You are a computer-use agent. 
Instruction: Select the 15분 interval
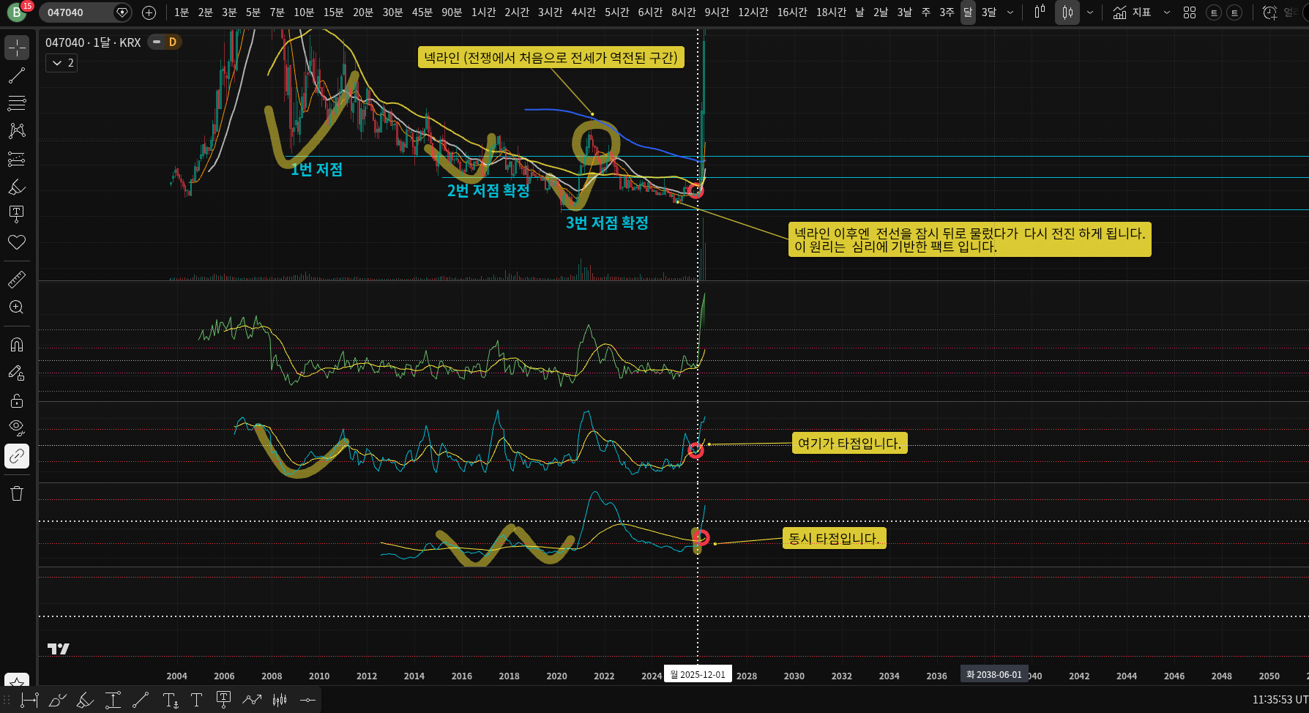333,12
